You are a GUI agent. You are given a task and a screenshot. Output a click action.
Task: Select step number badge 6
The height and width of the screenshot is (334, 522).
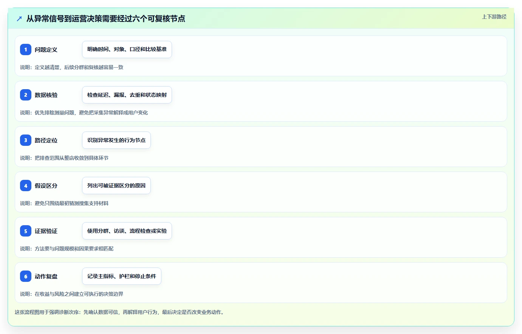pyautogui.click(x=26, y=276)
